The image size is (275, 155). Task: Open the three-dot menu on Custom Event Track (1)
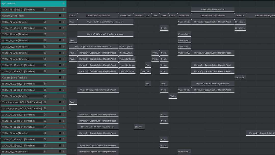click(x=64, y=77)
